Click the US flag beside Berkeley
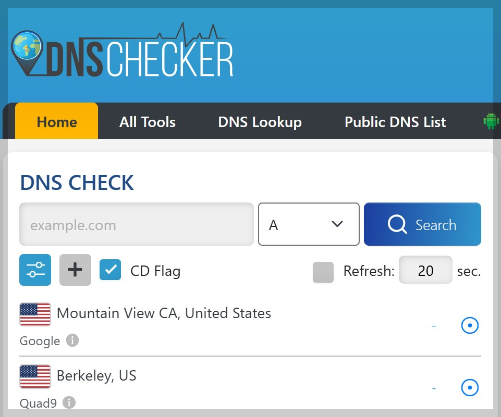Image resolution: width=501 pixels, height=417 pixels. click(x=35, y=376)
